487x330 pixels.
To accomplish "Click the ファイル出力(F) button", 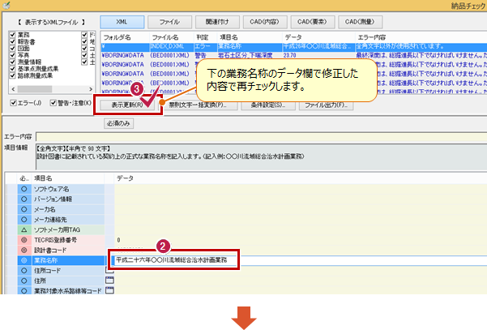I will (326, 105).
